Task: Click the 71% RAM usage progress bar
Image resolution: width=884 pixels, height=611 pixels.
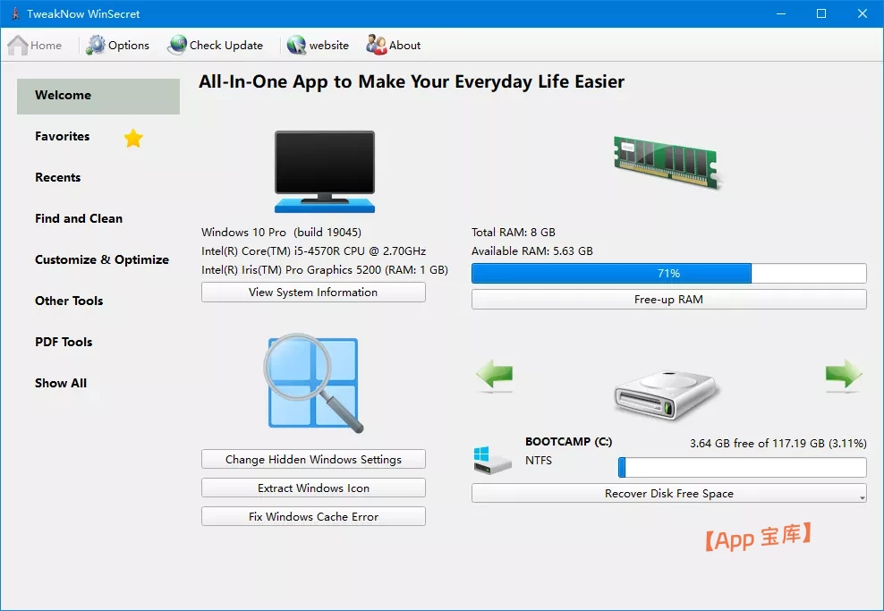Action: tap(668, 274)
